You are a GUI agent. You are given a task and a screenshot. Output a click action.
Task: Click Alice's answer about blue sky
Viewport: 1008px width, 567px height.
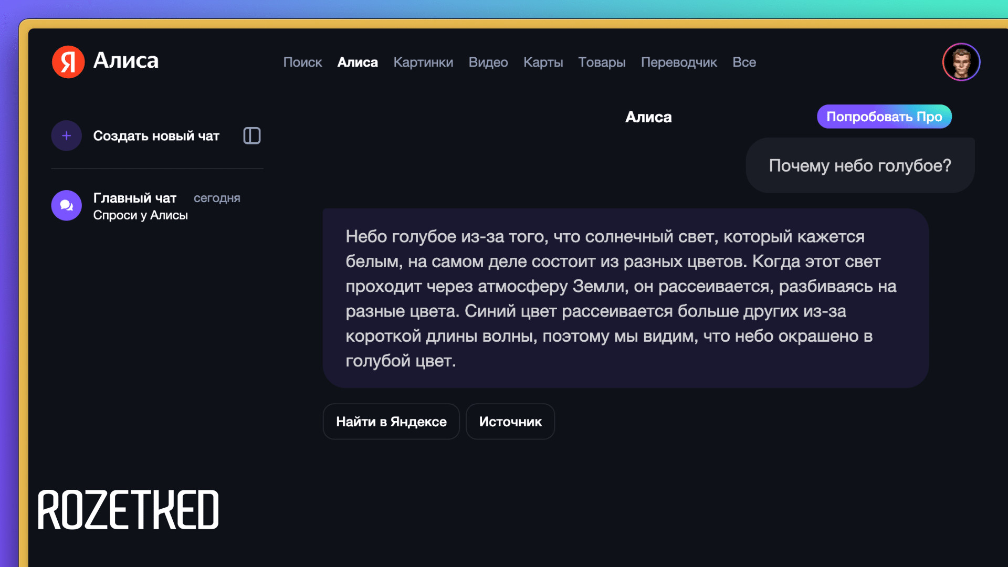(x=626, y=298)
